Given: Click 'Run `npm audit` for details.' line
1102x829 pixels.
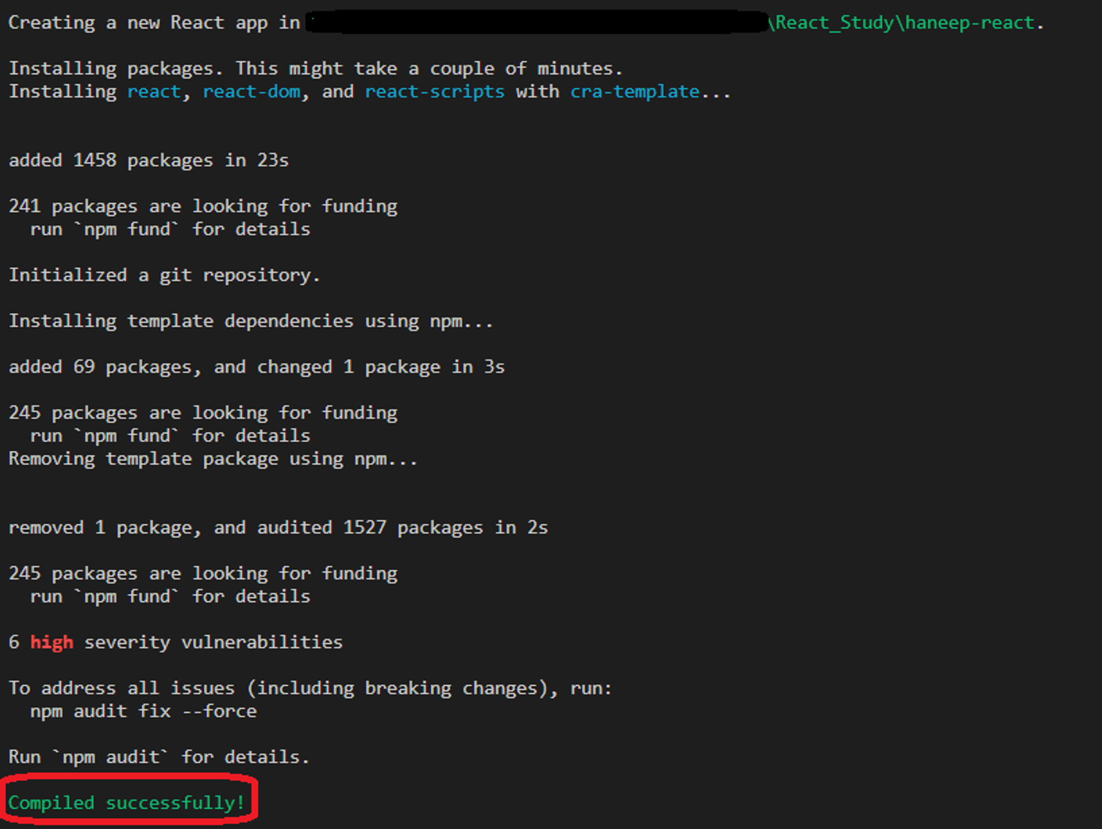Looking at the screenshot, I should tap(159, 757).
